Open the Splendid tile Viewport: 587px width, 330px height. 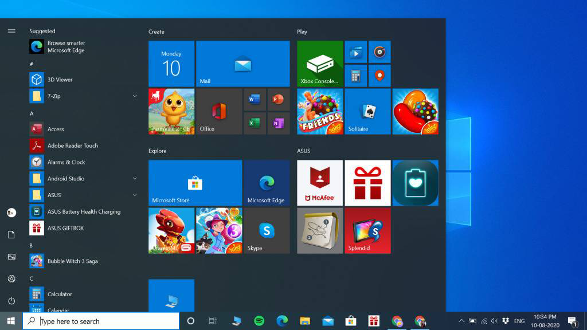tap(367, 231)
